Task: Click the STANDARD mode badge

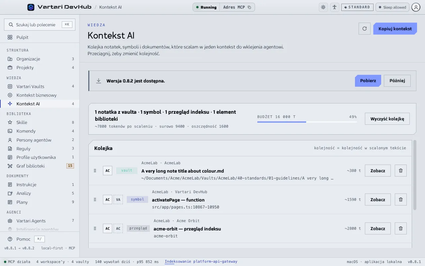Action: click(x=357, y=7)
